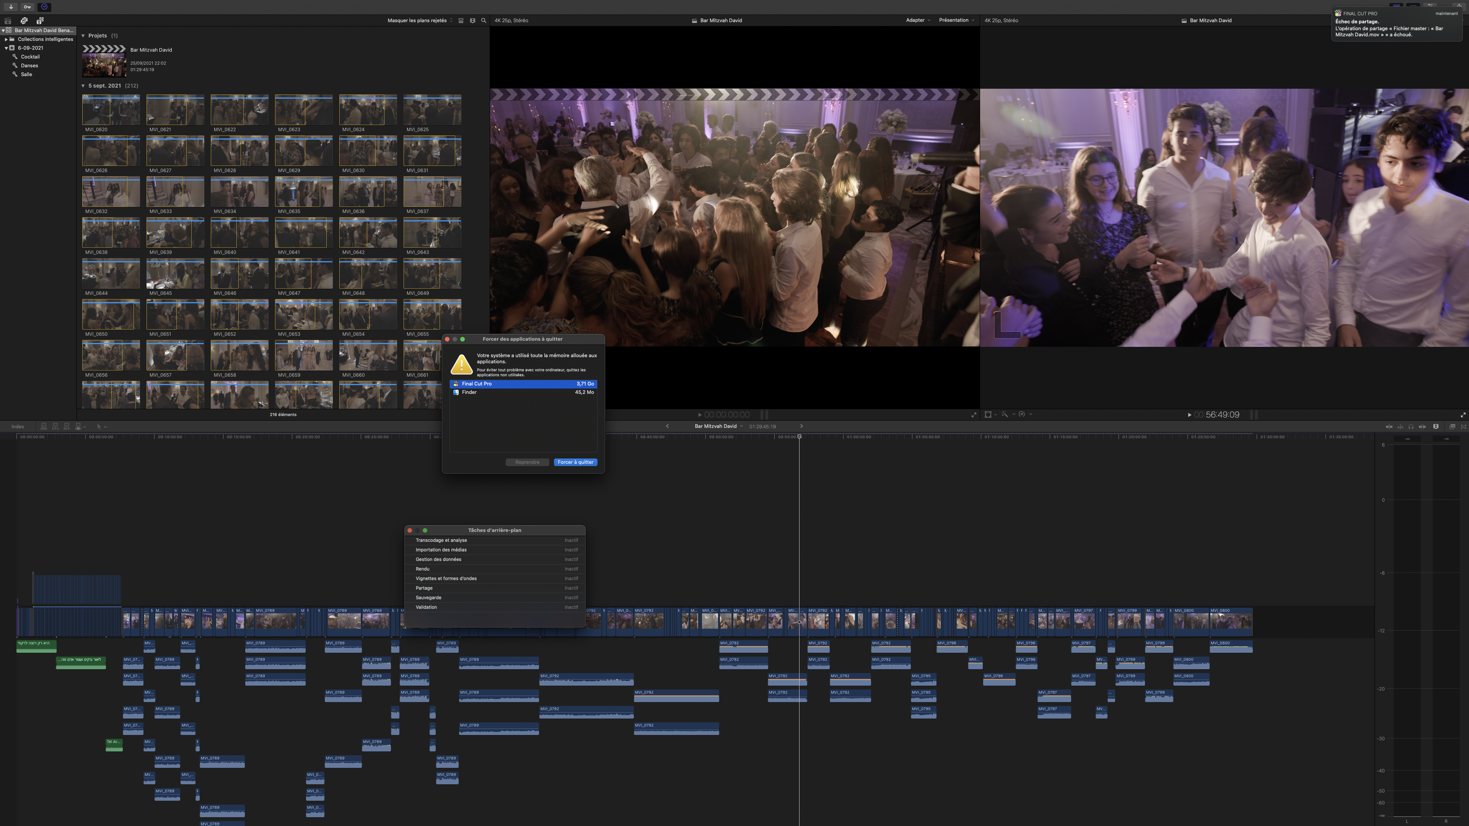Select the Danses keyword collection
The image size is (1469, 826).
(x=29, y=65)
